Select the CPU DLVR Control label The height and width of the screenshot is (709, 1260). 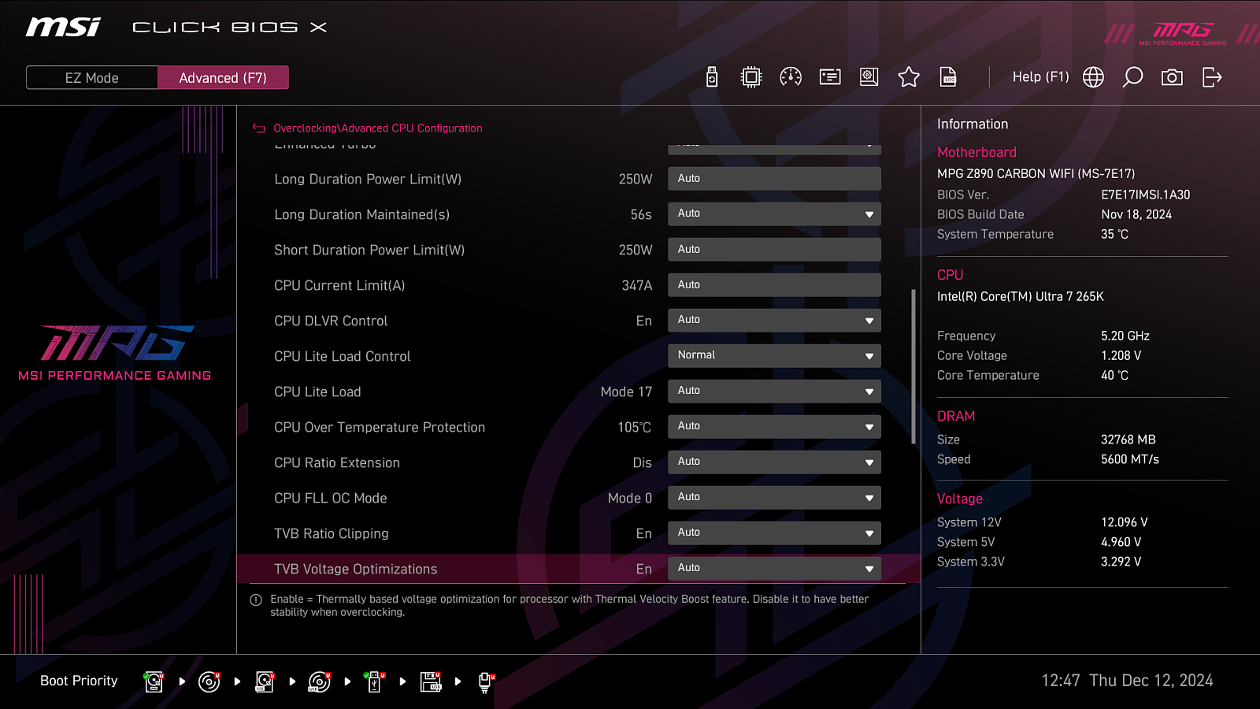click(331, 321)
